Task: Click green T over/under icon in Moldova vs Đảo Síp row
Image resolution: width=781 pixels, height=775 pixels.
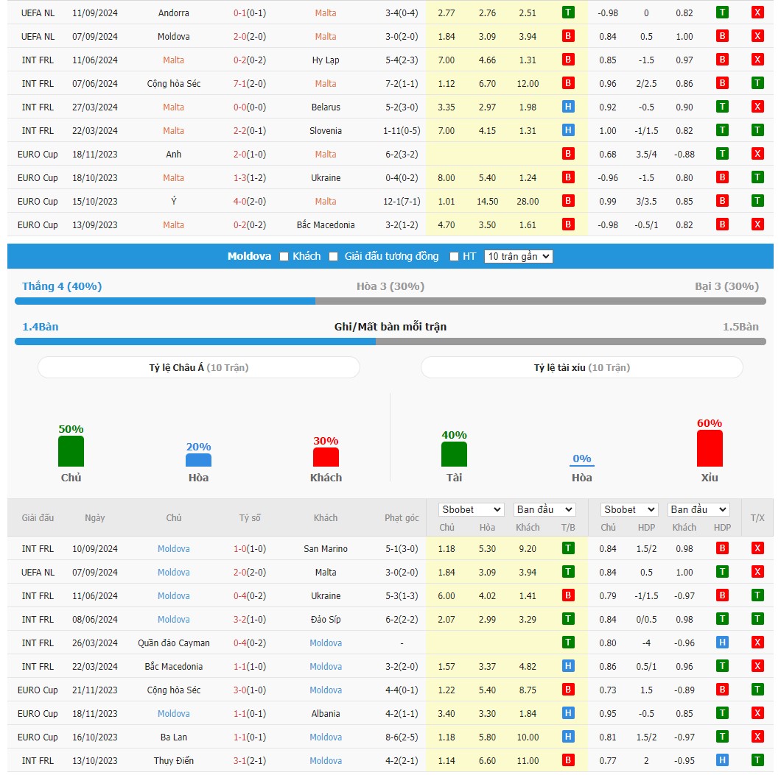Action: (x=757, y=619)
